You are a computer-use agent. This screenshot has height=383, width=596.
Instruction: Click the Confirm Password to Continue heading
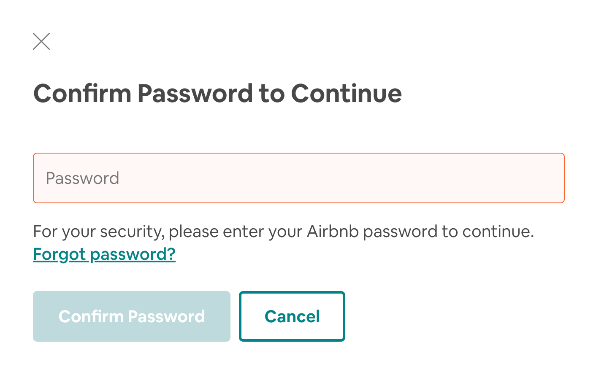tap(217, 93)
